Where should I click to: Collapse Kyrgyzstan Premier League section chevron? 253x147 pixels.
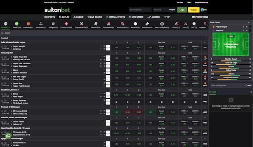tap(205, 139)
